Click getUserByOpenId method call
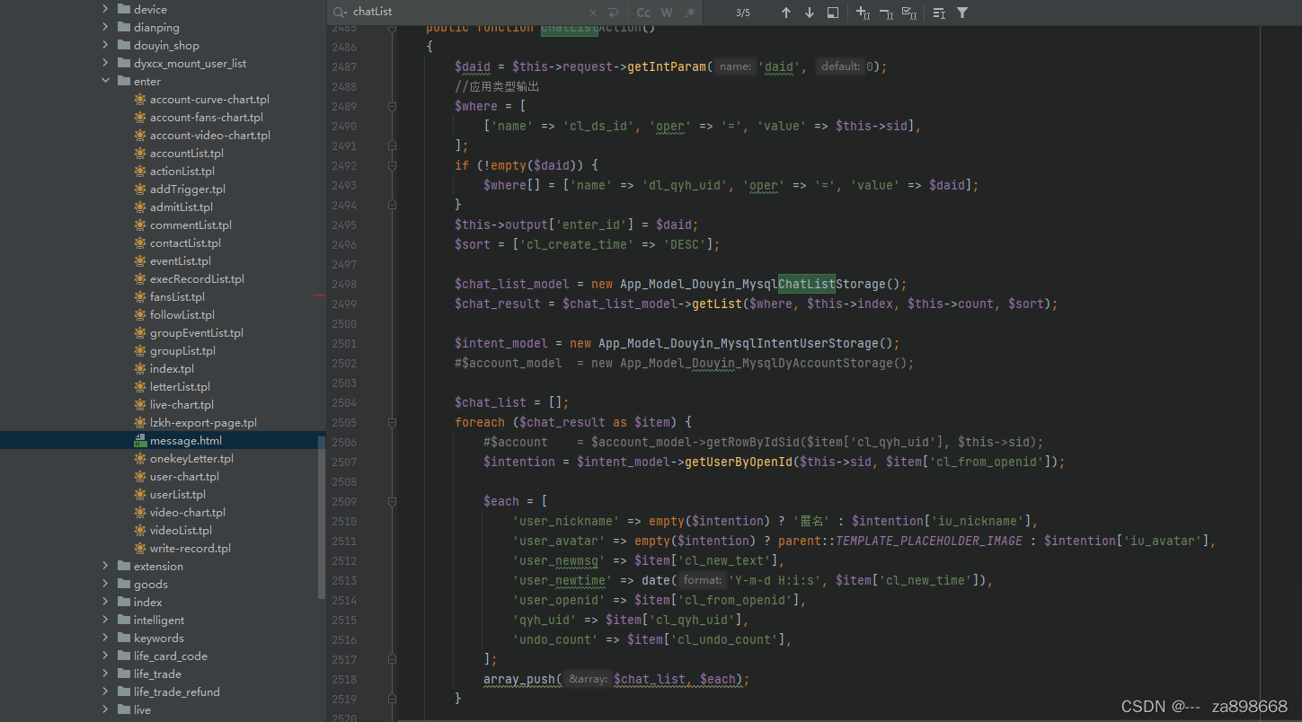Viewport: 1302px width, 722px height. click(x=739, y=462)
